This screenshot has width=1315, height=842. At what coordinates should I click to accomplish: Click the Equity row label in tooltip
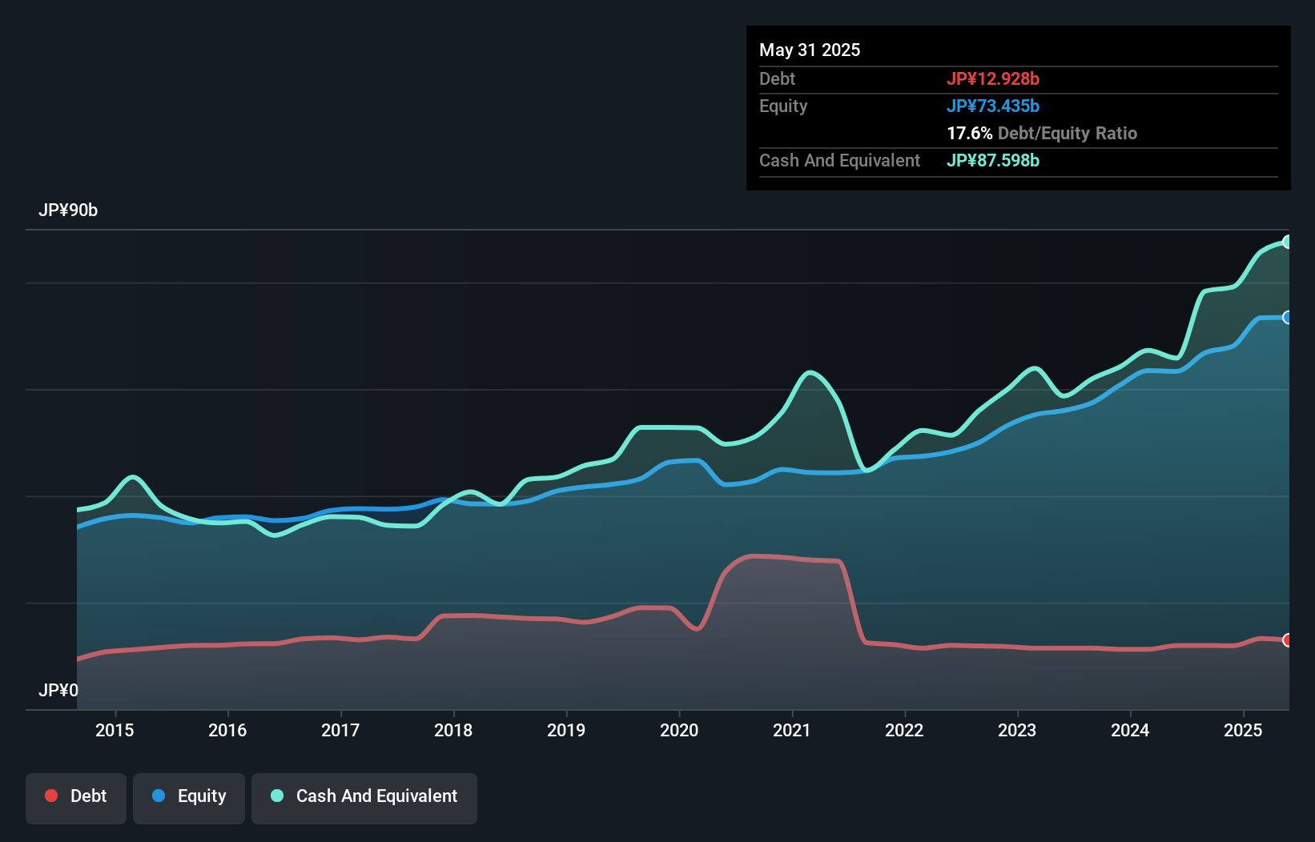[783, 106]
